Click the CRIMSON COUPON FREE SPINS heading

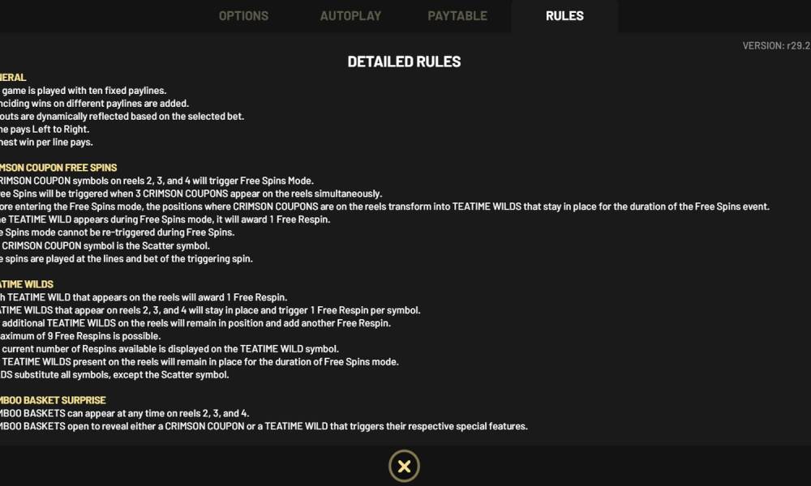59,168
